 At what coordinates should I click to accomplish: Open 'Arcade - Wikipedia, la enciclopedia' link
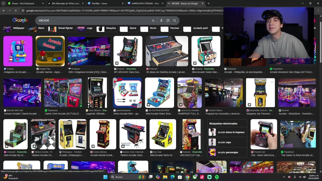click(x=245, y=72)
